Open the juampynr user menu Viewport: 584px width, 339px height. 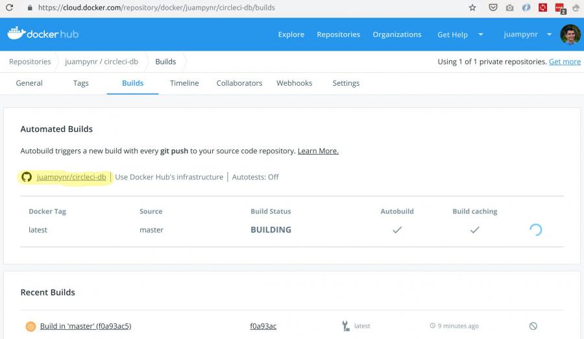pyautogui.click(x=520, y=34)
